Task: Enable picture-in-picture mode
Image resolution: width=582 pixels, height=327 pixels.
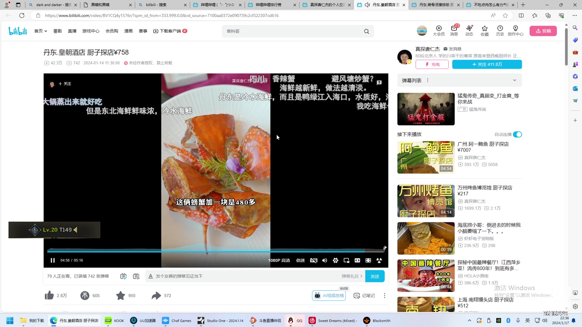Action: pyautogui.click(x=346, y=260)
